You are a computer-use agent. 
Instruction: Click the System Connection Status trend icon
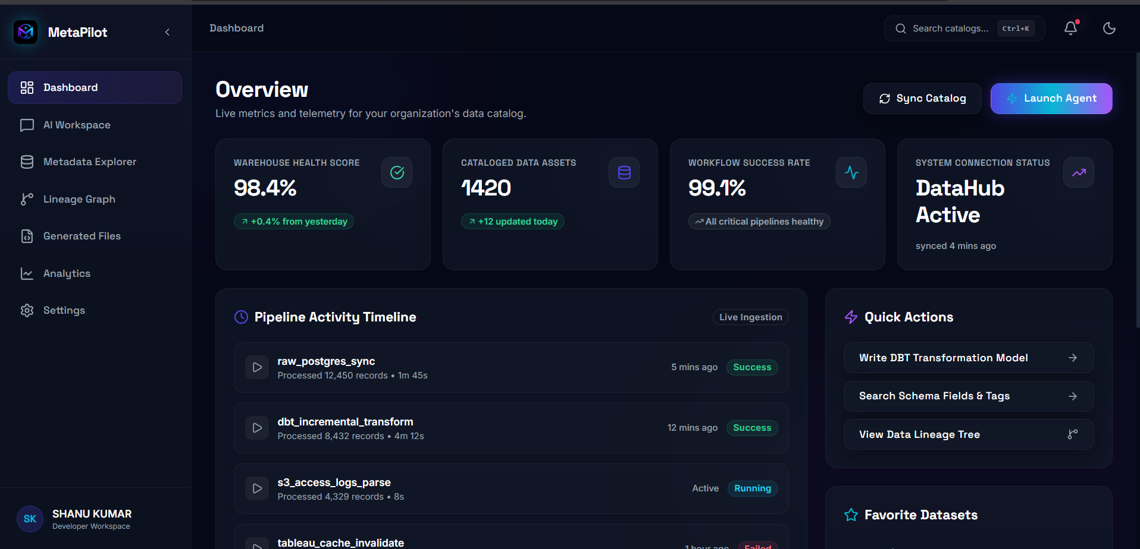point(1079,172)
